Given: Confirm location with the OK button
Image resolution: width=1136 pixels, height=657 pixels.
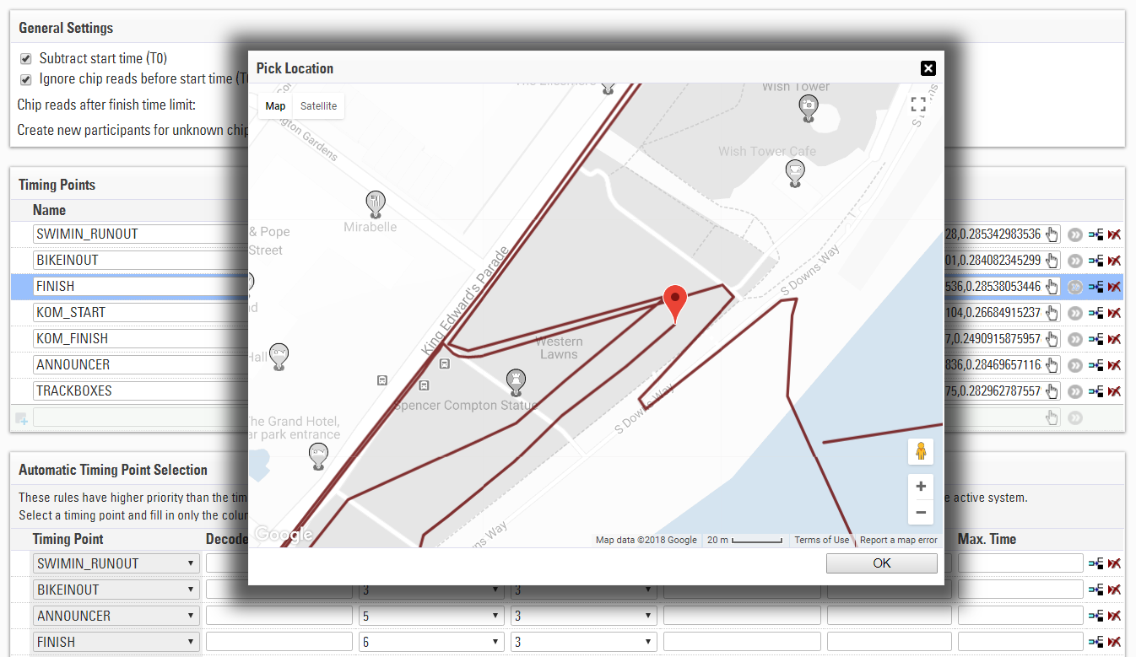Looking at the screenshot, I should (x=881, y=563).
